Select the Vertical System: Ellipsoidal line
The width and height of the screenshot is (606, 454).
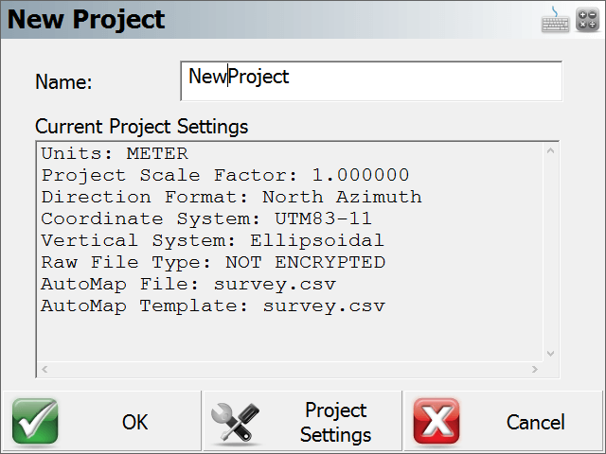pyautogui.click(x=212, y=240)
